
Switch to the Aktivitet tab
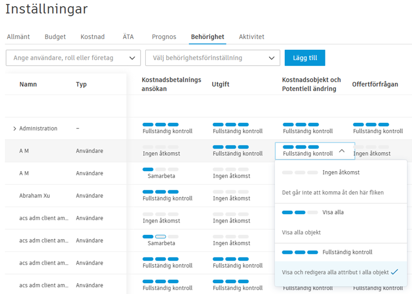point(251,36)
